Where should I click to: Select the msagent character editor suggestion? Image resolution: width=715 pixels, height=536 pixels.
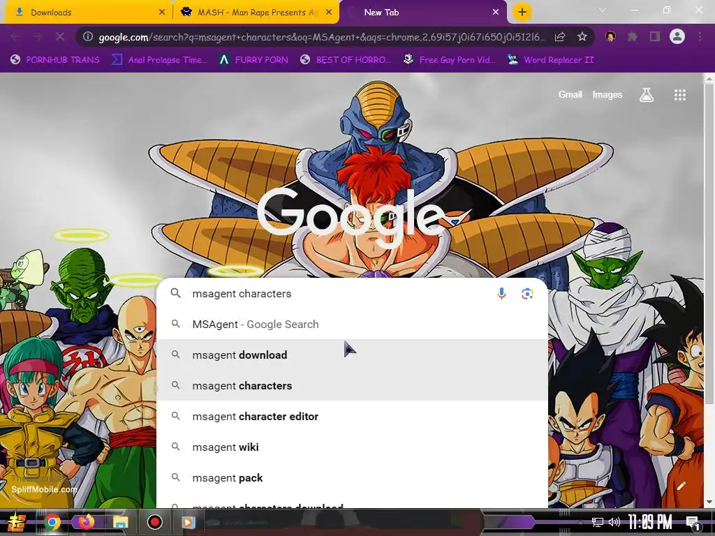(352, 416)
